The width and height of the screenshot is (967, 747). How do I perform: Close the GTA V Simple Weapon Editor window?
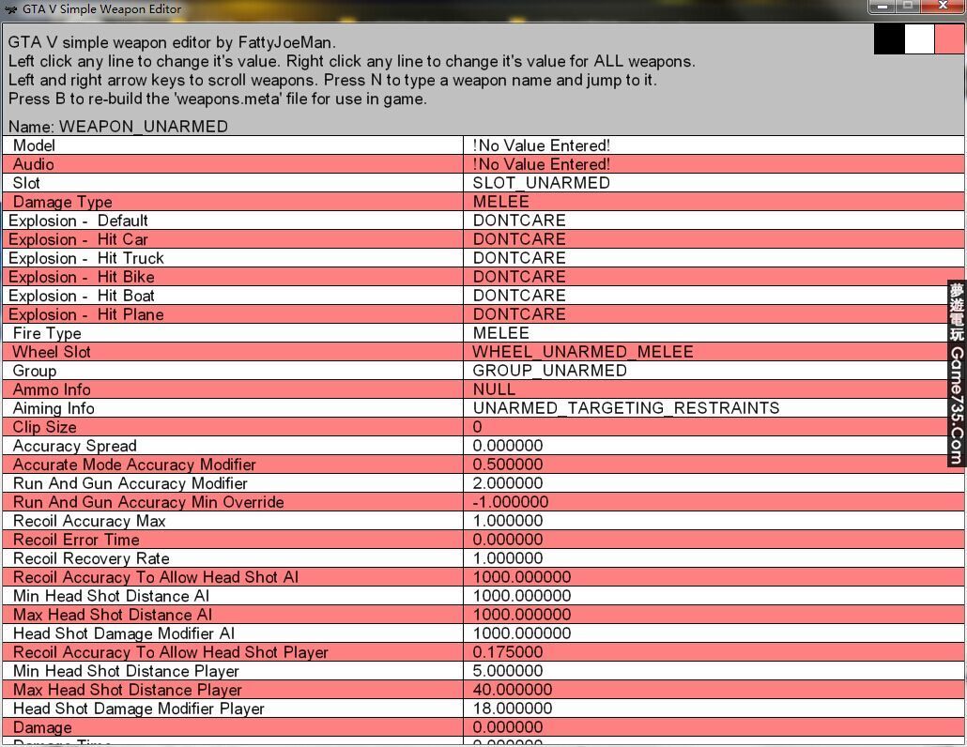pyautogui.click(x=943, y=7)
